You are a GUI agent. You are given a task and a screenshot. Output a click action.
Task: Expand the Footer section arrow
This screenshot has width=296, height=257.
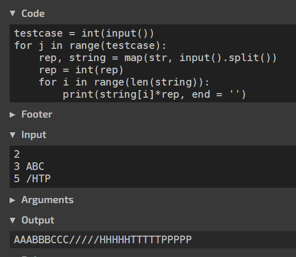12,115
